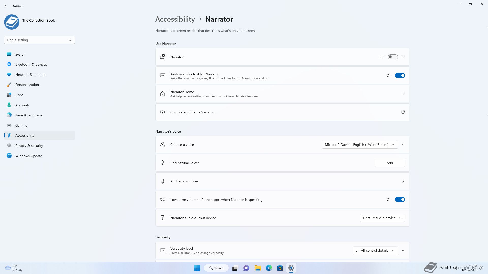This screenshot has height=274, width=488.
Task: Open Complete guide to Narrator
Action: coord(282,112)
